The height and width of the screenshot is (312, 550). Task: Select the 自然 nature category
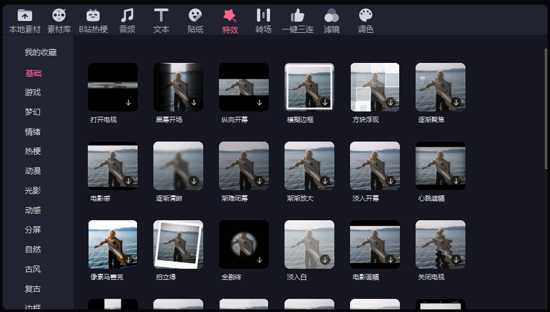coord(33,249)
